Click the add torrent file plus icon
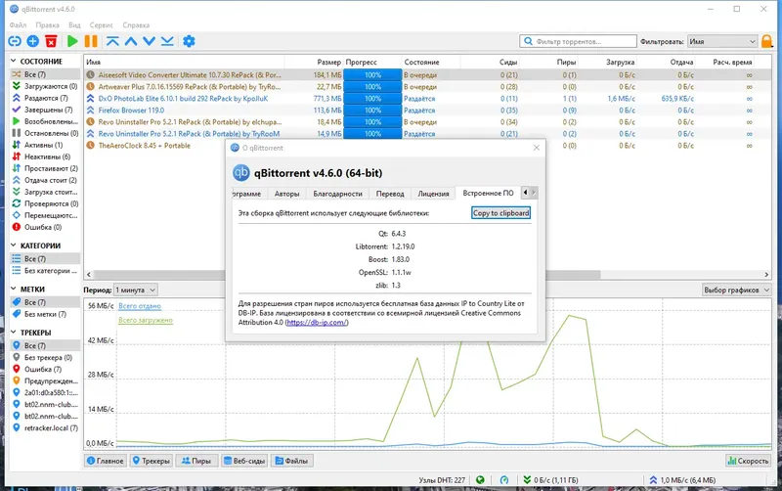Image resolution: width=782 pixels, height=491 pixels. [x=33, y=41]
